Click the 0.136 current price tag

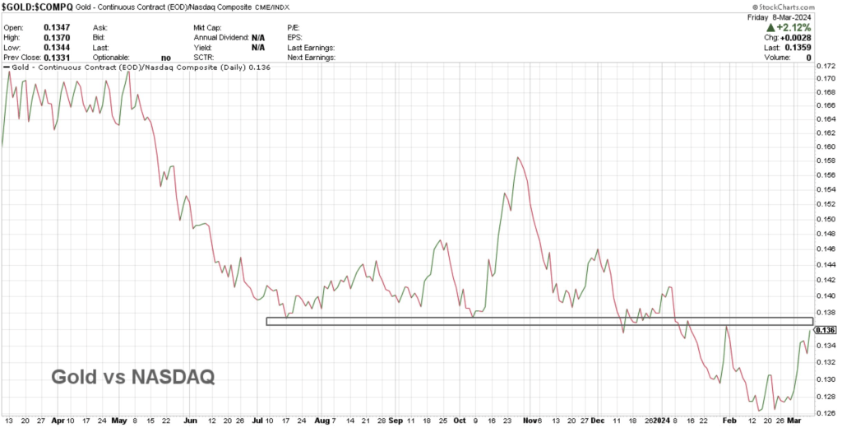(828, 330)
